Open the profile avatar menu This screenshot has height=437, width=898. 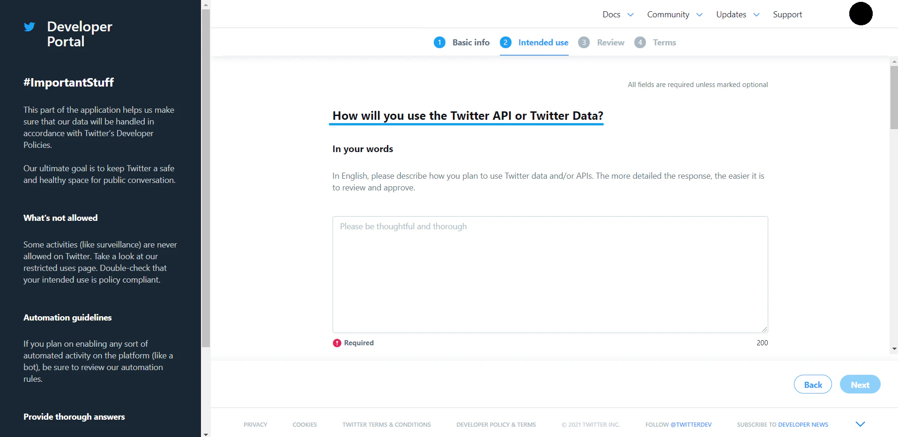861,14
